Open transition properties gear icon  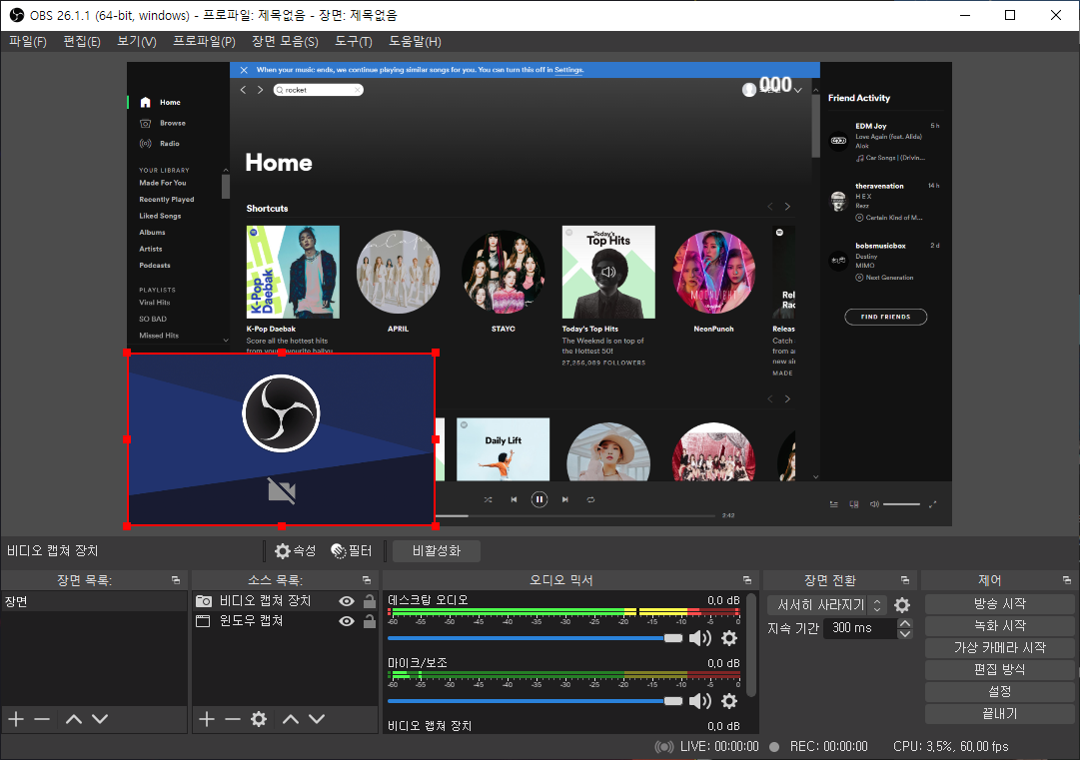[x=901, y=605]
